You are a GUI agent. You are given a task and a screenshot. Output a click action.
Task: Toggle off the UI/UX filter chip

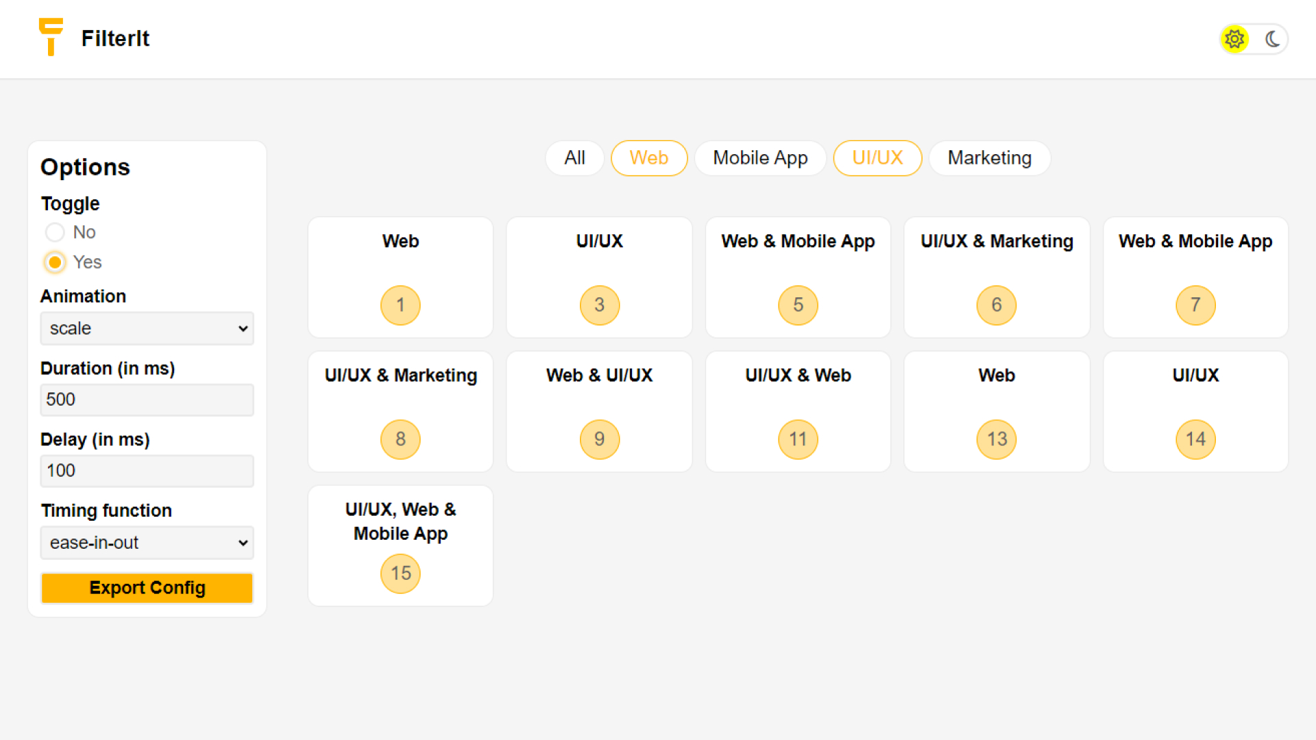(x=877, y=158)
